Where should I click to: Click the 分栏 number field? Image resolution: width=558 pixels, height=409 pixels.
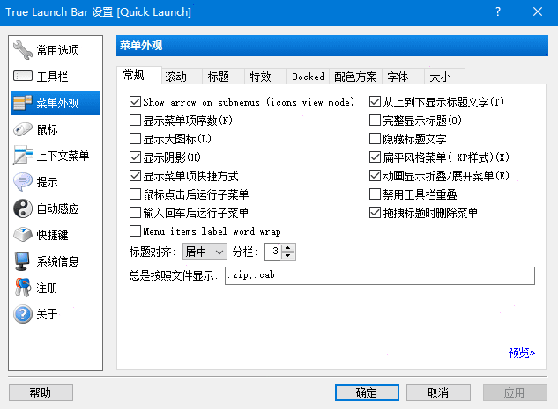[x=273, y=252]
